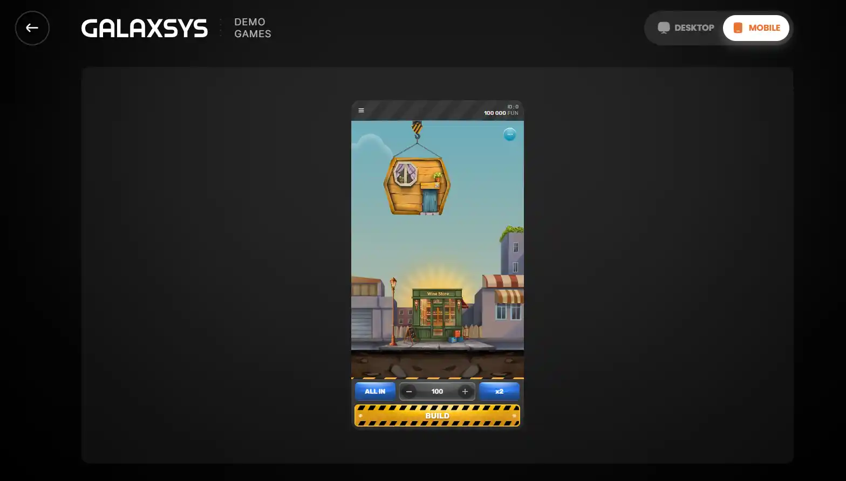The height and width of the screenshot is (481, 846).
Task: Click the DEMO GAMES label
Action: click(x=253, y=28)
